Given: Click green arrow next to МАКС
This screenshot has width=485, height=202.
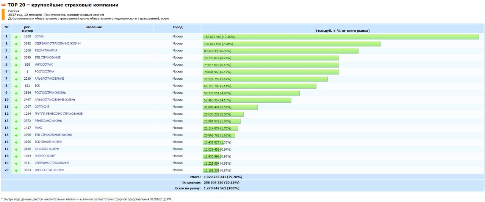Looking at the screenshot, I should 16,128.
